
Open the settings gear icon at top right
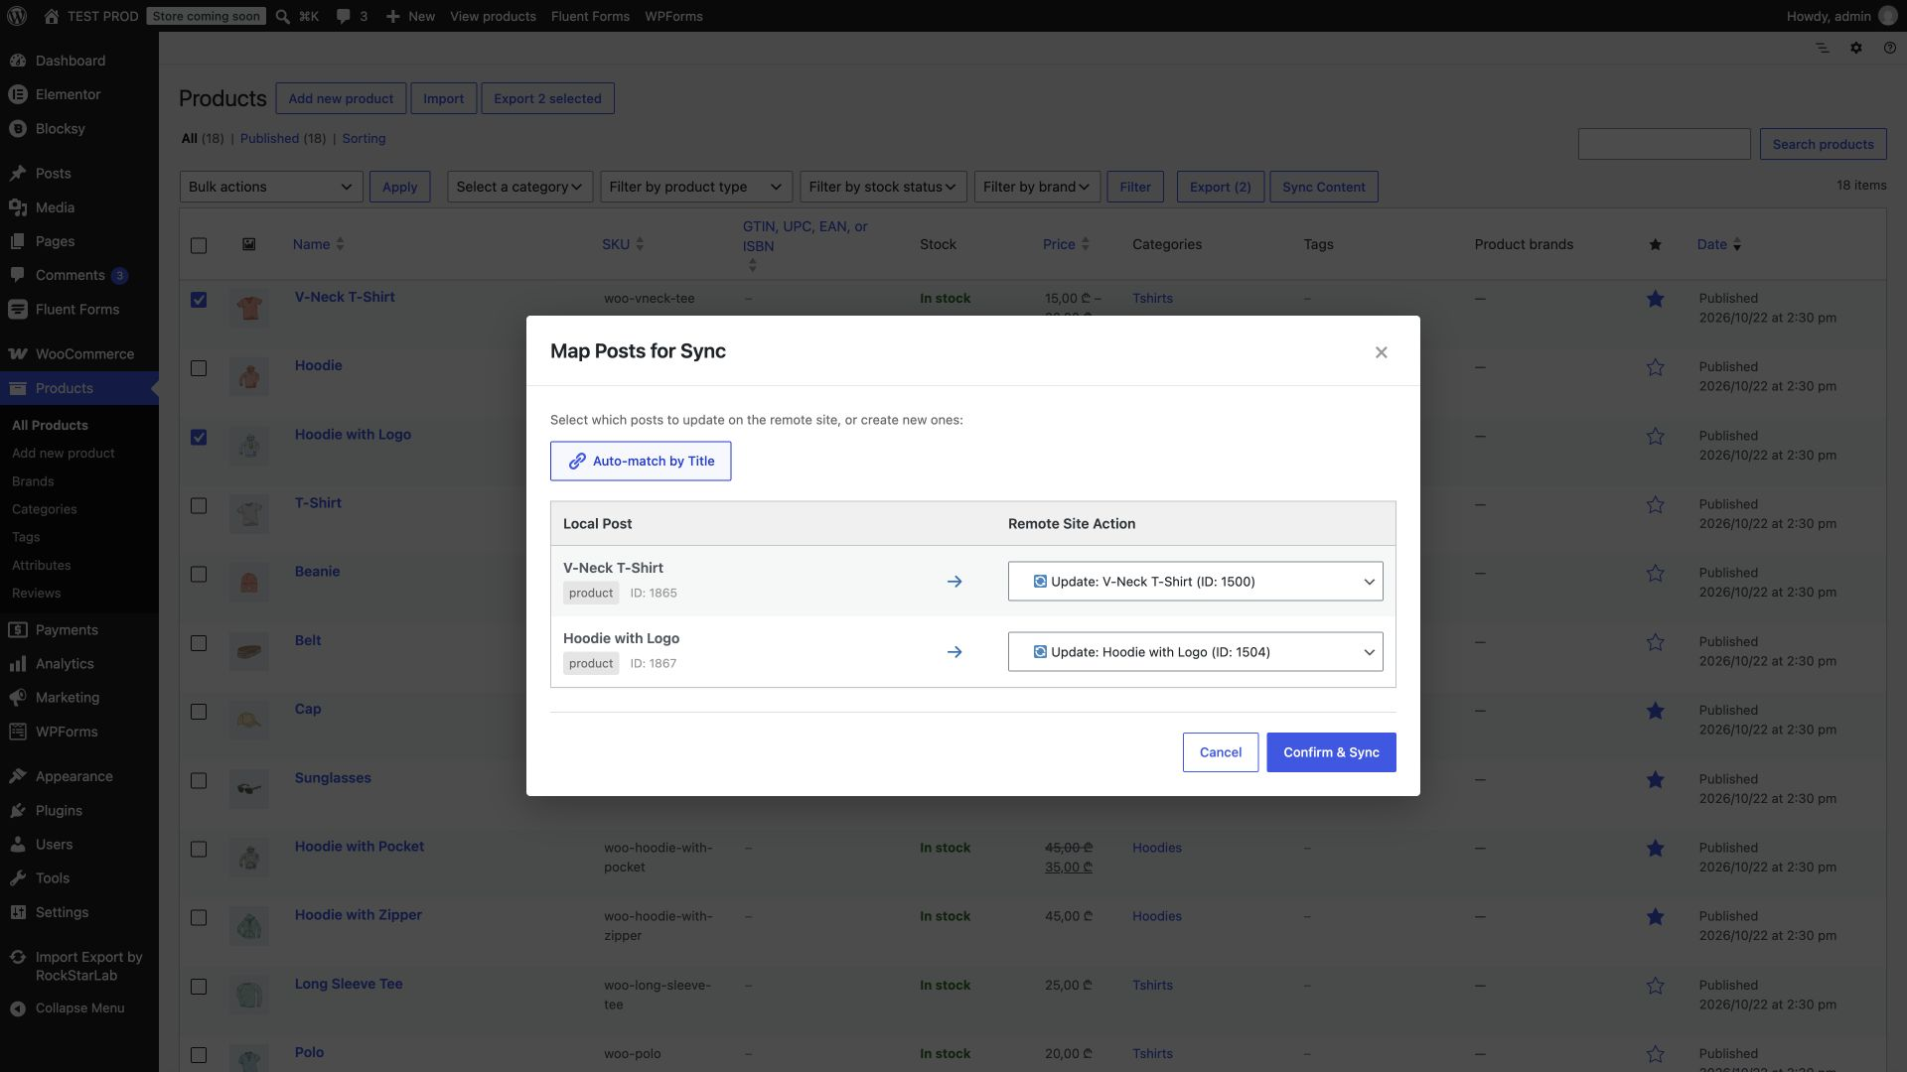click(x=1855, y=48)
